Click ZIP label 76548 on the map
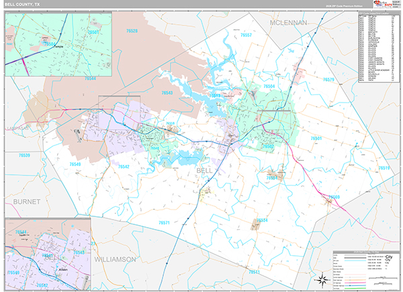The width and height of the screenshot is (403, 292). pyautogui.click(x=154, y=148)
